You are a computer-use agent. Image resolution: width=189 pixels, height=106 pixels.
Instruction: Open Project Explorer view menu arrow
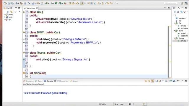pos(19,11)
